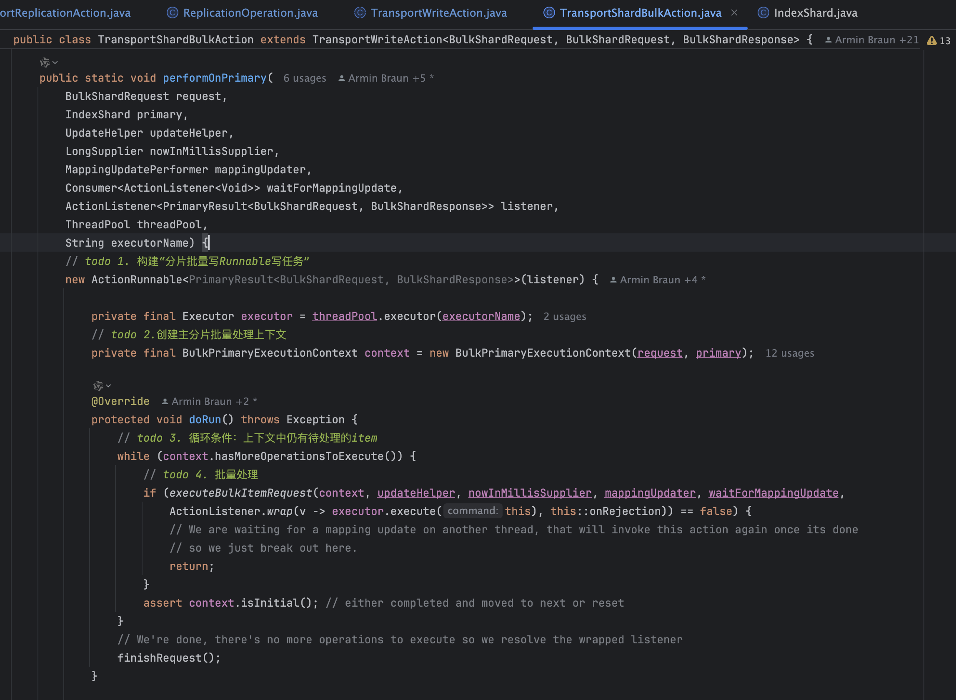Open author hint Armin Braun +5
Screen dimensions: 956x700
coord(386,78)
